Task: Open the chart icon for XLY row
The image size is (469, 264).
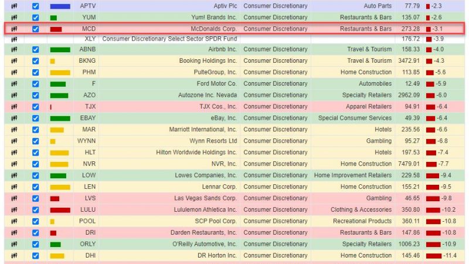Action: (x=14, y=39)
